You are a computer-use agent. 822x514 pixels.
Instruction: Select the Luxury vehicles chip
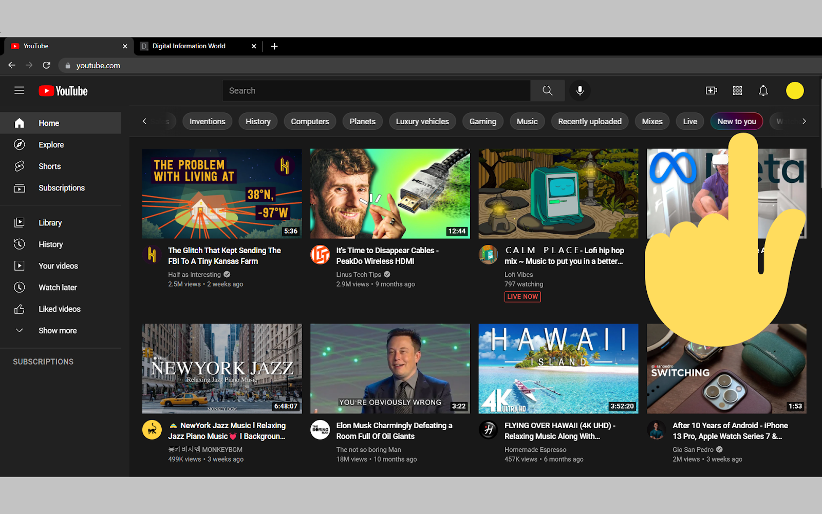(422, 122)
